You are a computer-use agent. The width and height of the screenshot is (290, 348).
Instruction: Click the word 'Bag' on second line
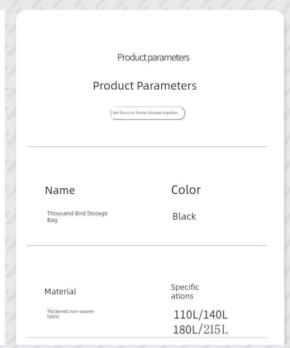tap(52, 220)
